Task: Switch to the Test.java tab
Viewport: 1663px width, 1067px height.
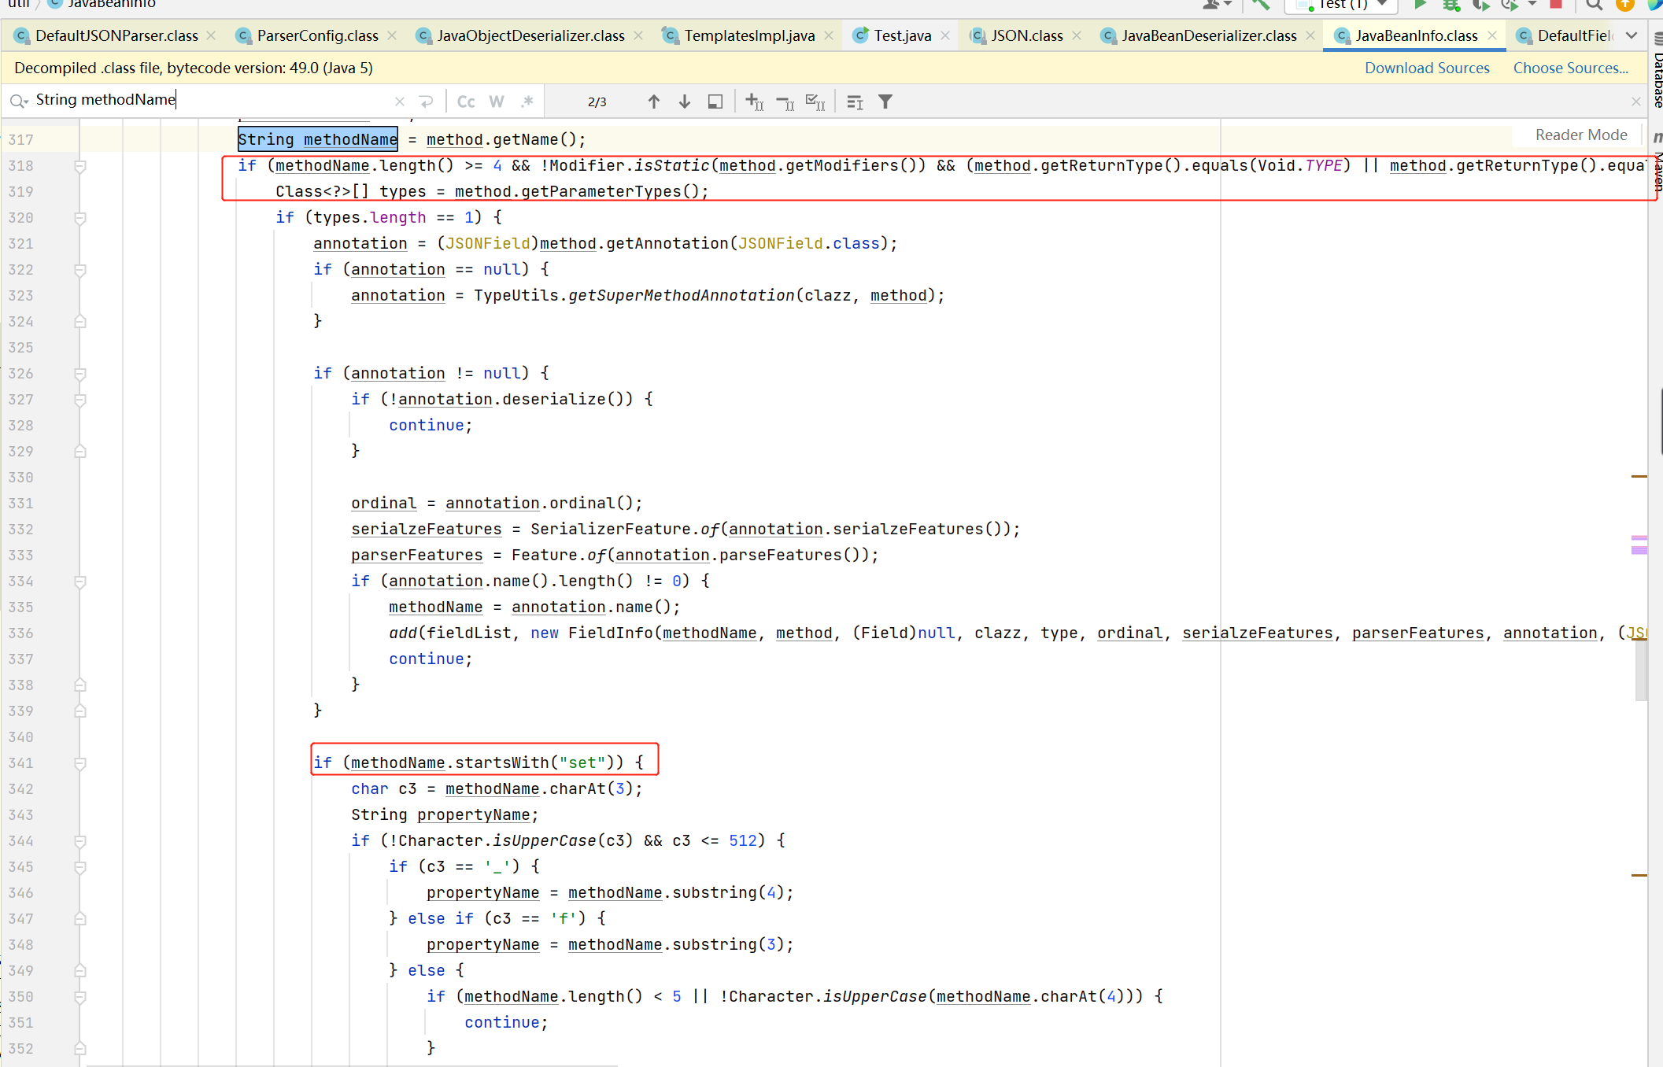Action: pyautogui.click(x=902, y=35)
